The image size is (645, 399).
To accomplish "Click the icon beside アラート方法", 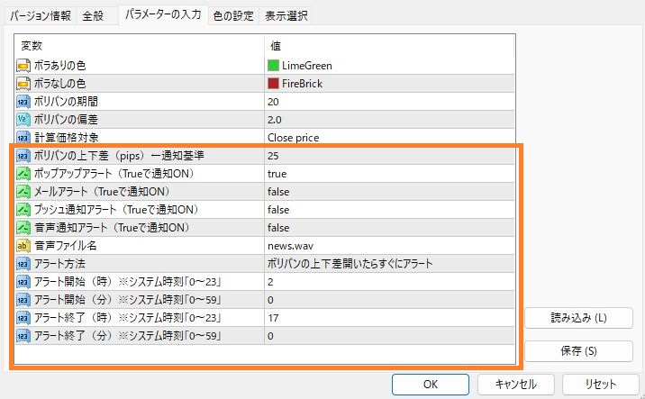I will tap(24, 263).
